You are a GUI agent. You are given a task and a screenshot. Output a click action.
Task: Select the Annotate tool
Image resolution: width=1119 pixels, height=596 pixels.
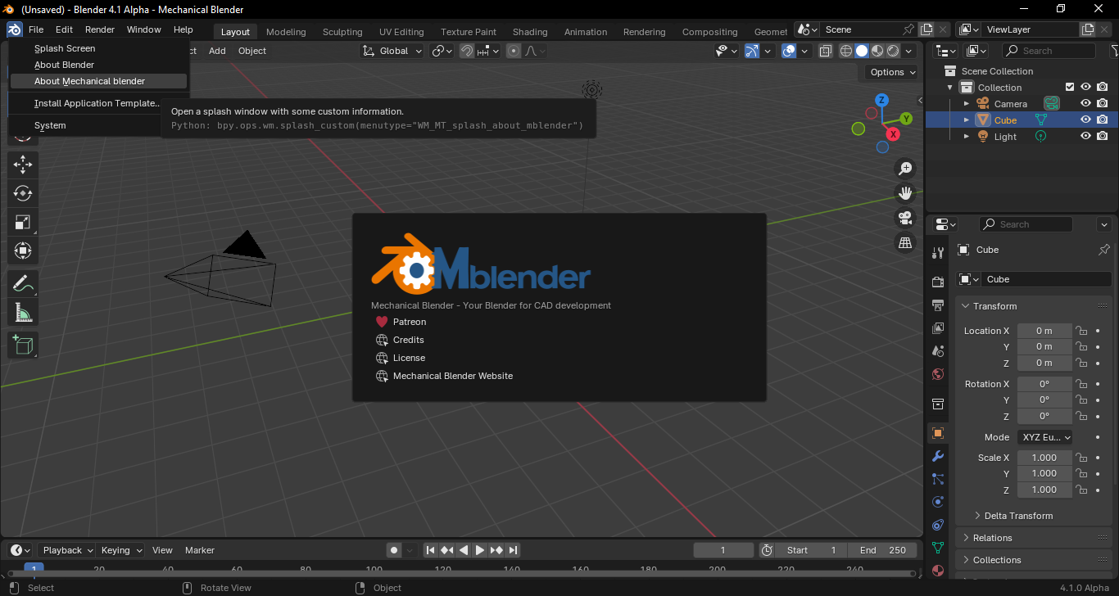click(23, 284)
